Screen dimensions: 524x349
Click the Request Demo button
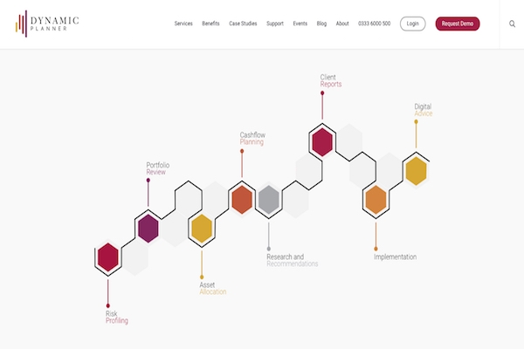[x=457, y=24]
